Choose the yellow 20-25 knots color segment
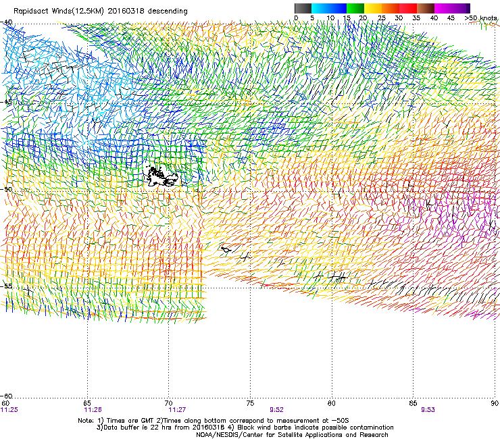Viewport: 500px width, 439px height. 373,8
